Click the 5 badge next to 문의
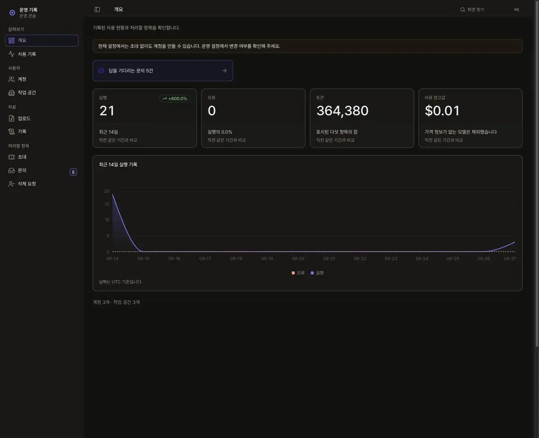Viewport: 539px width, 438px height. click(73, 172)
